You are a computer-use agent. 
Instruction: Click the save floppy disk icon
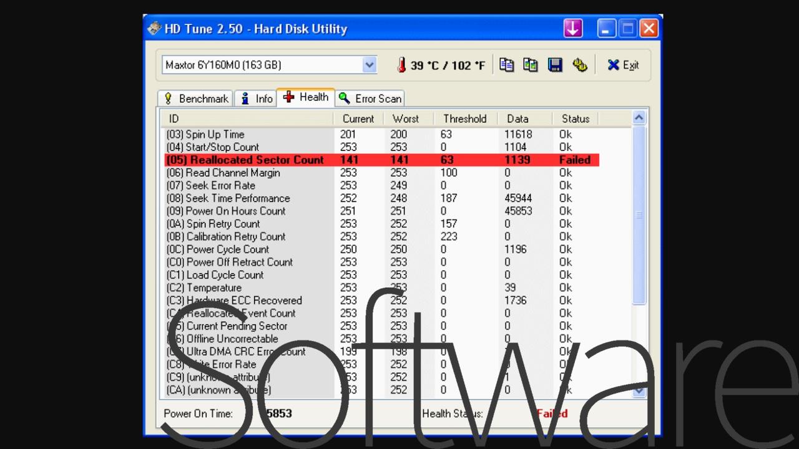click(555, 65)
